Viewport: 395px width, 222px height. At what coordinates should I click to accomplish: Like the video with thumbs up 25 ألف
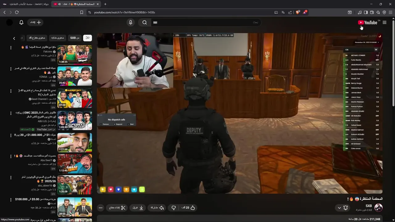coord(188,208)
